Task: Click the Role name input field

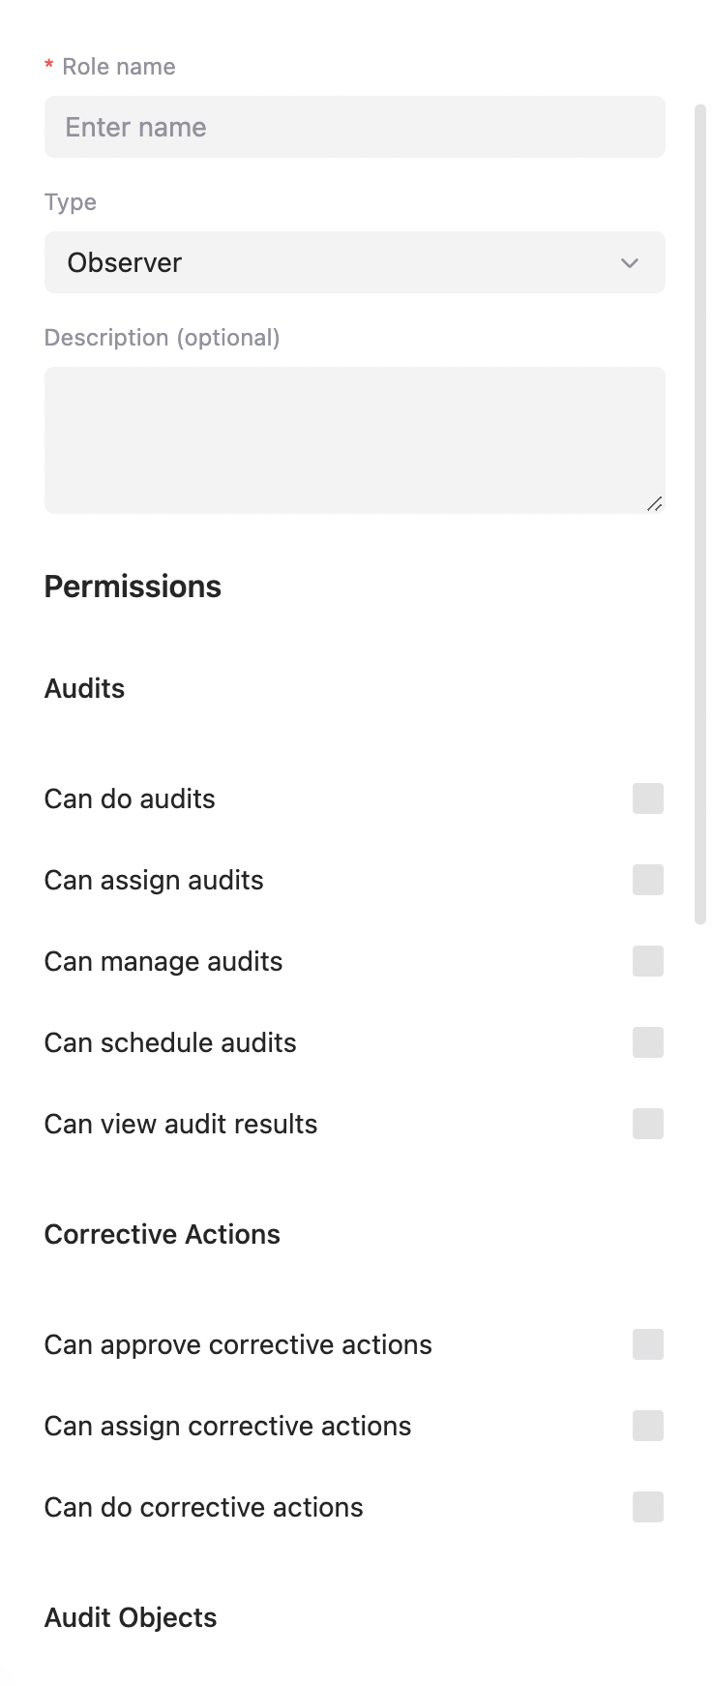Action: (355, 127)
